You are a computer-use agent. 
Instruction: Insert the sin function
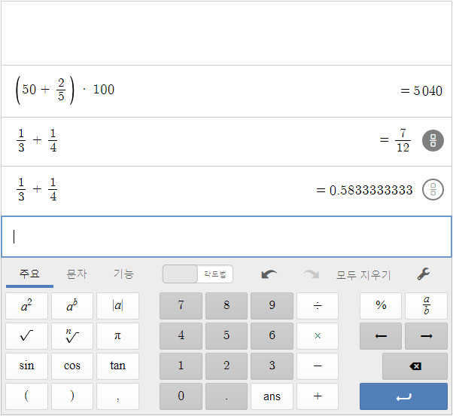pos(26,366)
